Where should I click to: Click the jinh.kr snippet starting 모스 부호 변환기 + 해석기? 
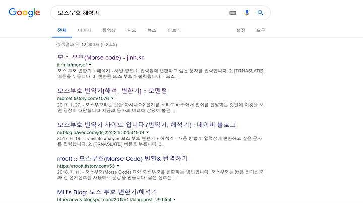tap(160, 74)
